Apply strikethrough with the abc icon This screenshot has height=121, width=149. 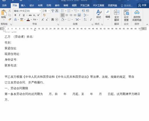coord(30,15)
